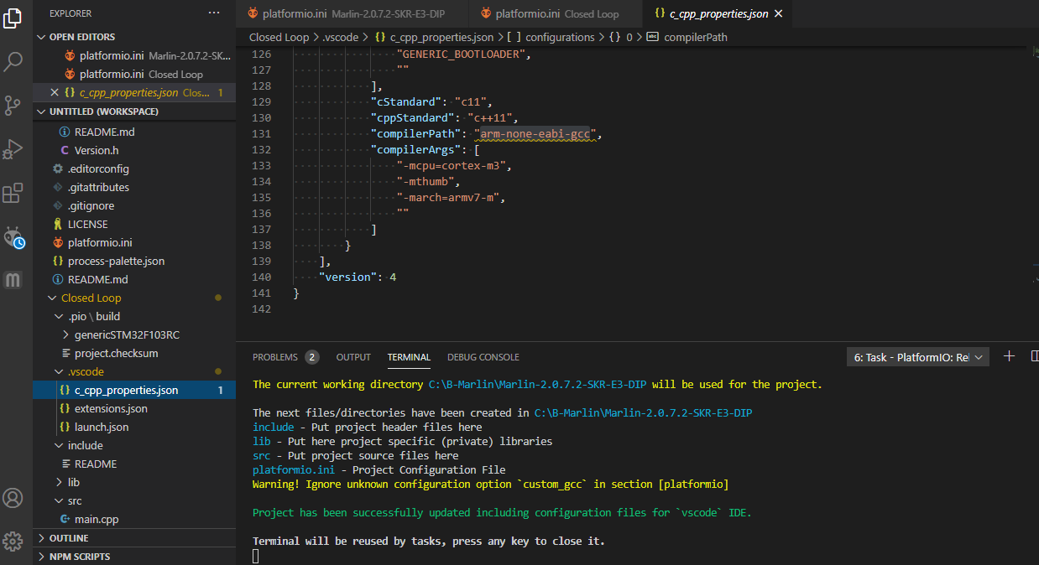Switch to platformio.ini Marlin-2.0.7.2-SKR-E3-DIP tab
Screen dimensions: 1039x565
coord(352,14)
